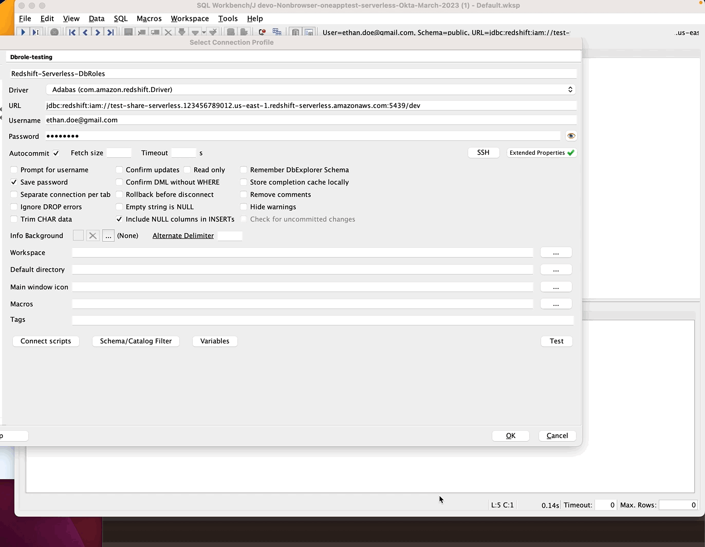Screen dimensions: 705x547
Task: Open the Workspace menu
Action: (x=190, y=19)
